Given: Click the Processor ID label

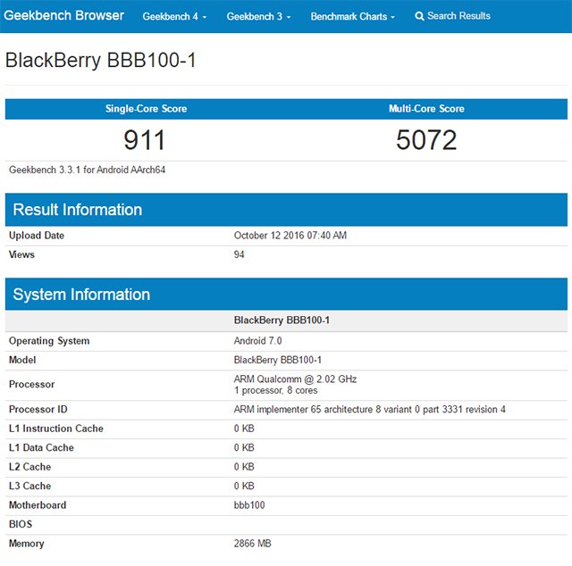Looking at the screenshot, I should [x=38, y=410].
